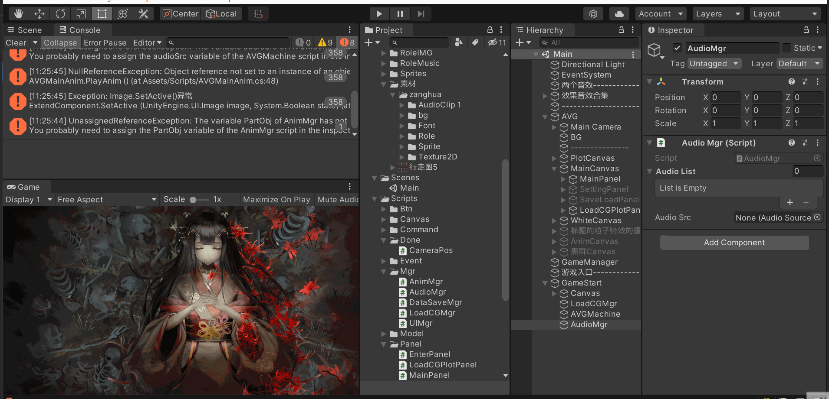Open cloud services icon
This screenshot has height=399, width=829.
point(619,14)
